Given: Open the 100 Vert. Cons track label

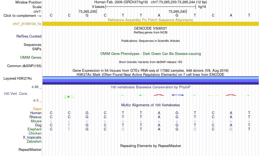Looking at the screenshot, I should click(x=15, y=93).
